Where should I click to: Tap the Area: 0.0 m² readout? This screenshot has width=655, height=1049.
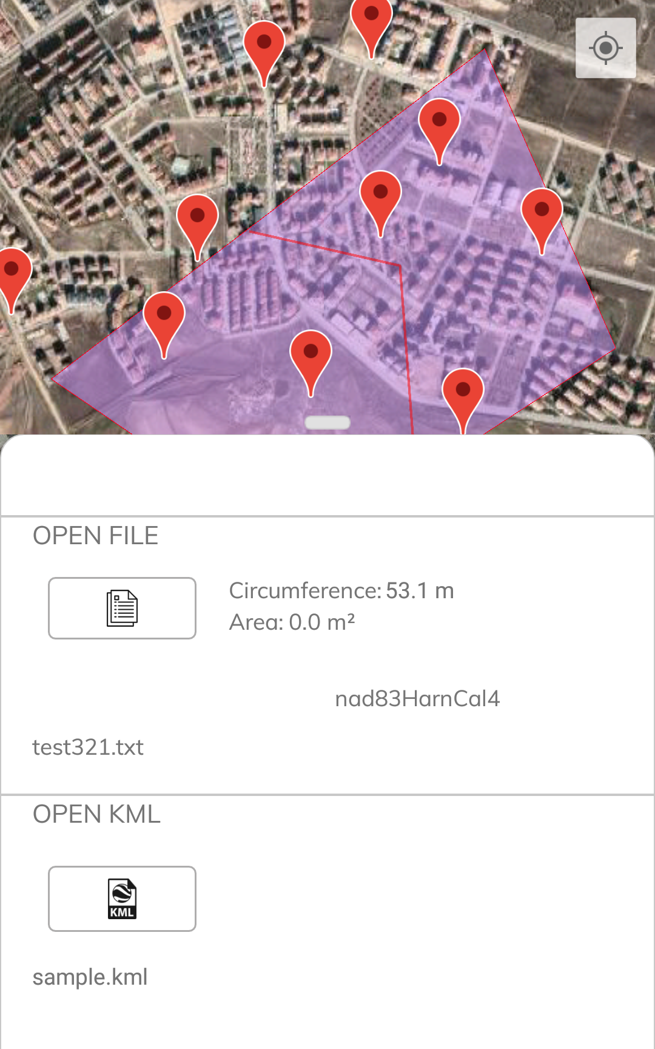pos(292,622)
